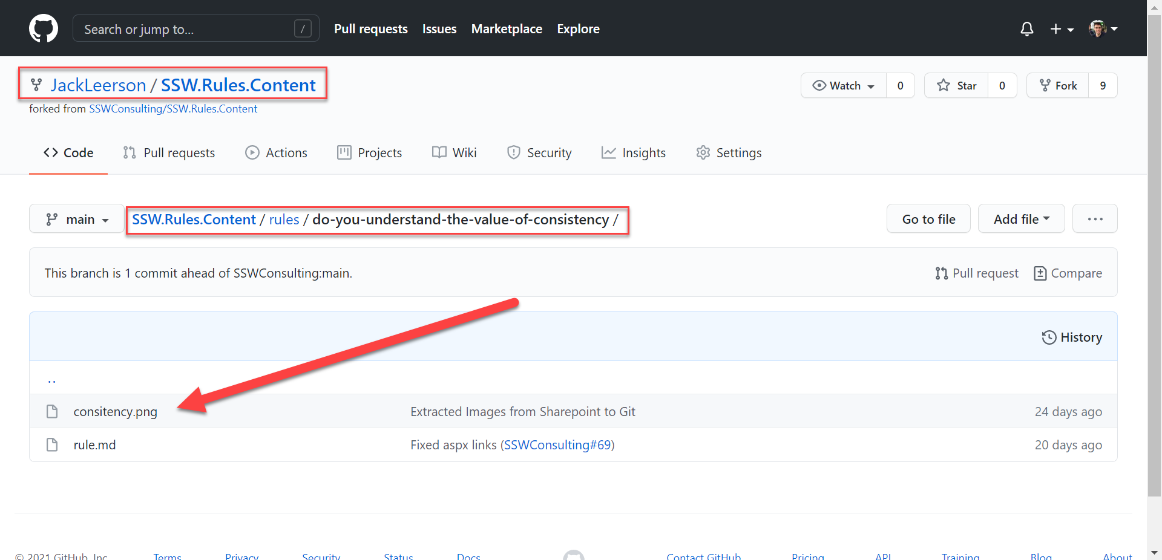Switch to the Actions tab
This screenshot has width=1162, height=560.
[x=276, y=153]
